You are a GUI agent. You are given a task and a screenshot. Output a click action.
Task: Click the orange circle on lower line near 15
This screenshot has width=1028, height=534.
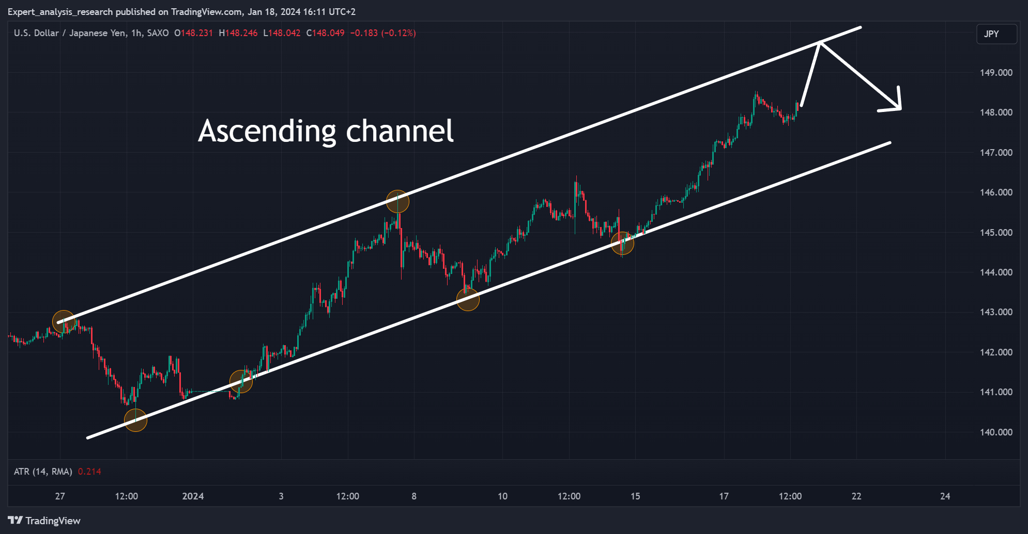pyautogui.click(x=622, y=243)
